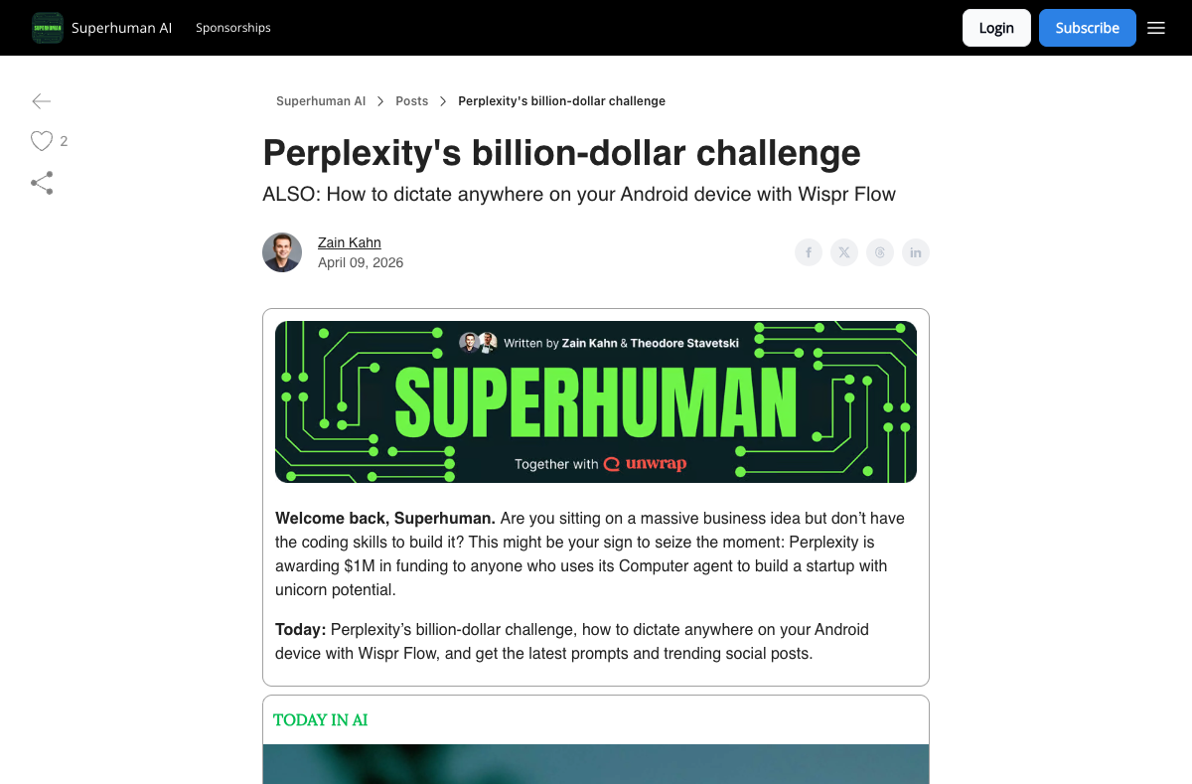The image size is (1192, 784).
Task: Click the Login button
Action: (996, 28)
